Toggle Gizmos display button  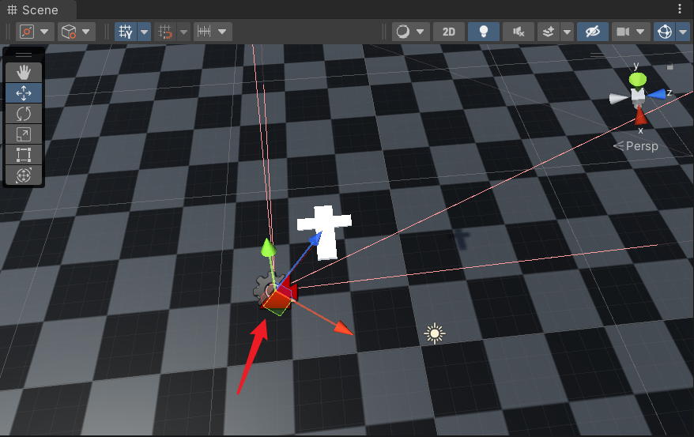pos(665,32)
